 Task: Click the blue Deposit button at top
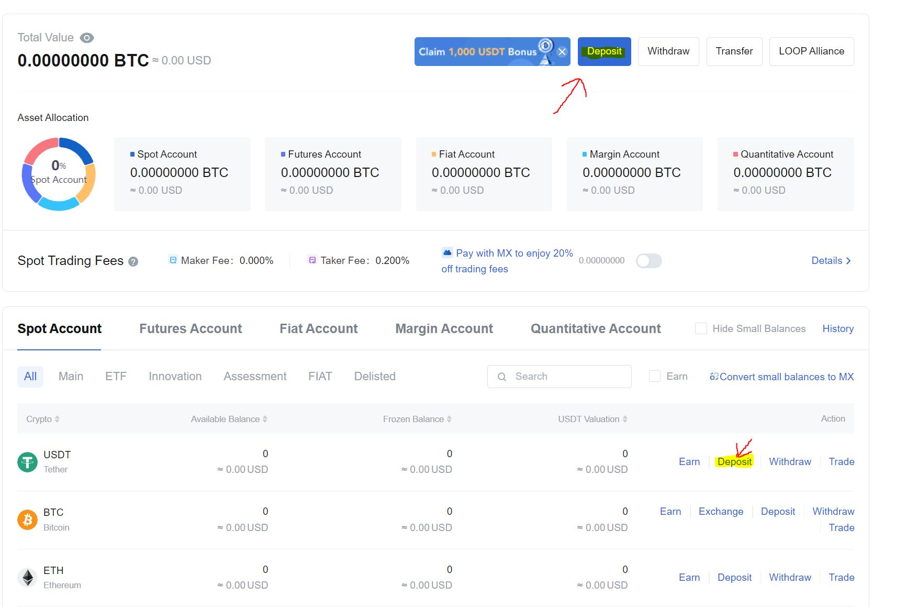point(604,51)
